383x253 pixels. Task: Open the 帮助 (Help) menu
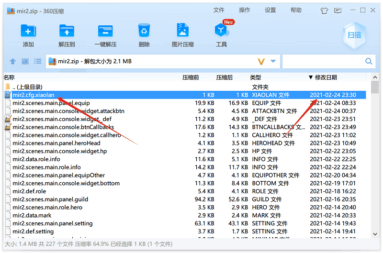tap(296, 10)
